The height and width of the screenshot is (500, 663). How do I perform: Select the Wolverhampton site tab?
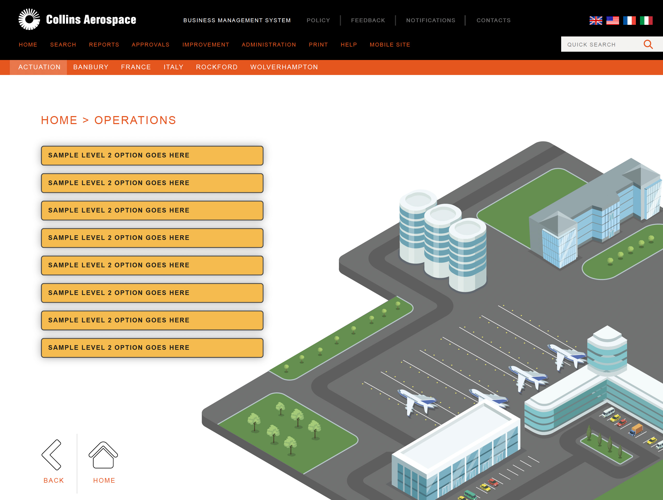284,67
